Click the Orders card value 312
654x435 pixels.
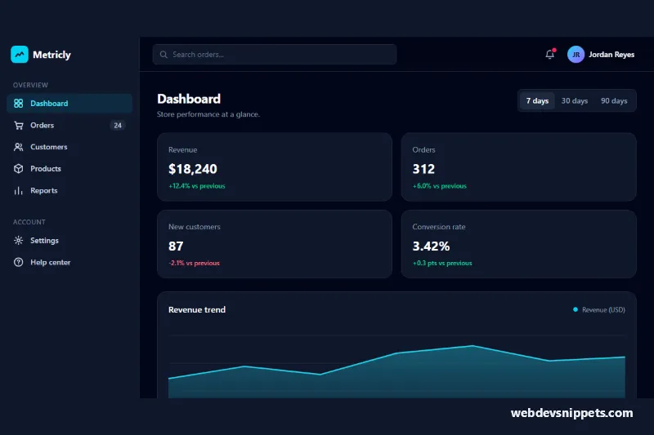click(423, 169)
